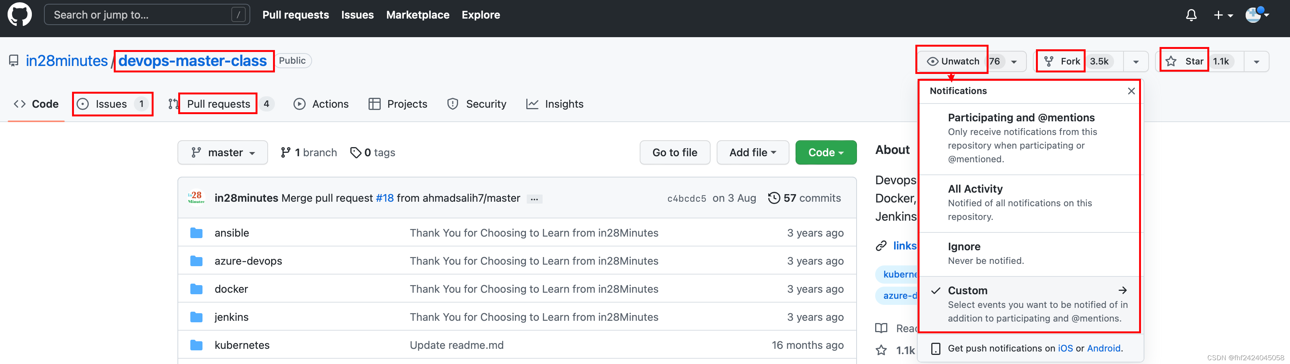The width and height of the screenshot is (1290, 364).
Task: Click the notifications bell icon
Action: 1191,15
